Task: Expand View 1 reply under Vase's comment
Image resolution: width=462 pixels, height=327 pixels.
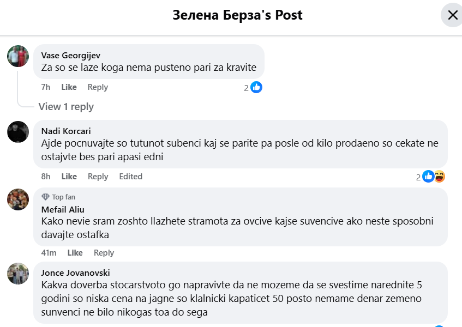Action: 66,107
